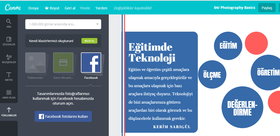Click Geri al to undo

tap(70, 8)
